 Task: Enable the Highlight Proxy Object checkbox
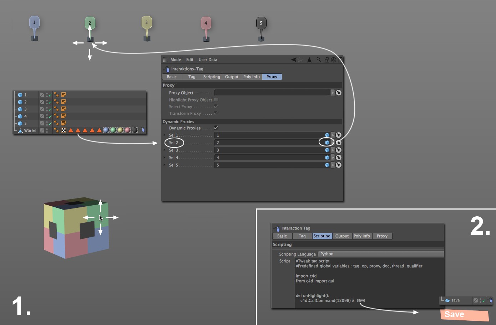[216, 100]
